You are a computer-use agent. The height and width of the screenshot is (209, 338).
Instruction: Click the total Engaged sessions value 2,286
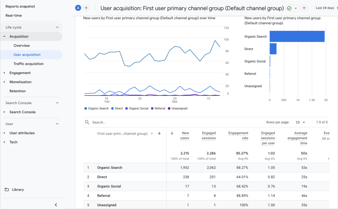pyautogui.click(x=211, y=153)
